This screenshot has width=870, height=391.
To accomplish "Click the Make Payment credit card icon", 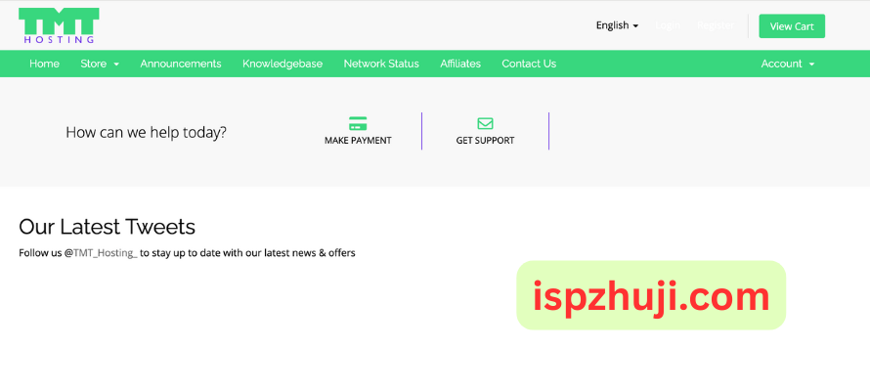I will [x=358, y=123].
